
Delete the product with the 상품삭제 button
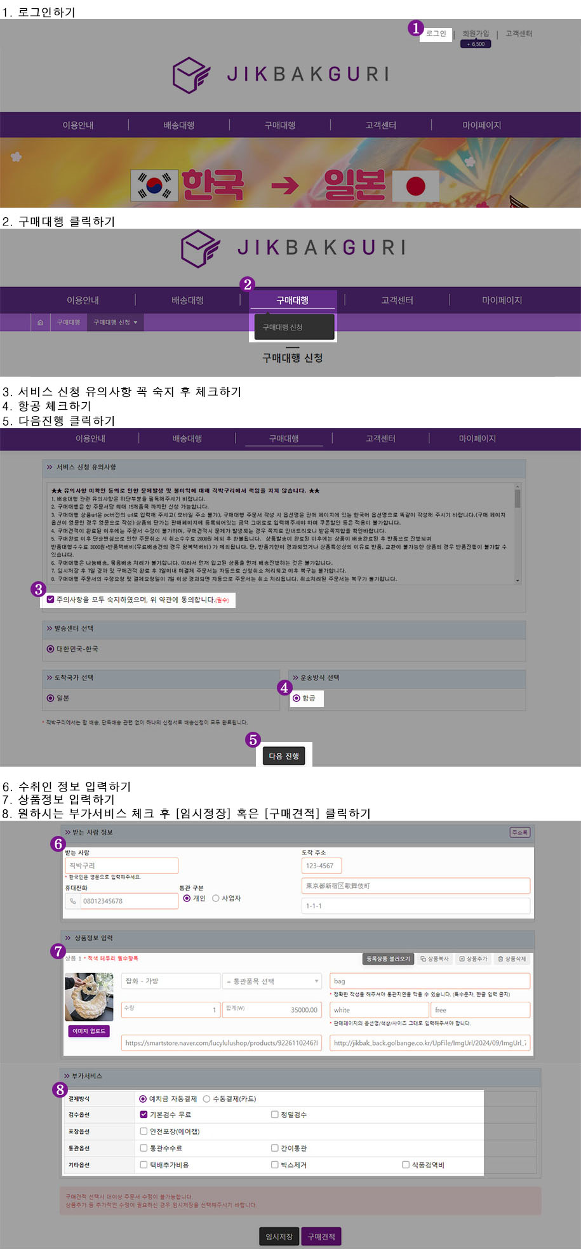[512, 959]
